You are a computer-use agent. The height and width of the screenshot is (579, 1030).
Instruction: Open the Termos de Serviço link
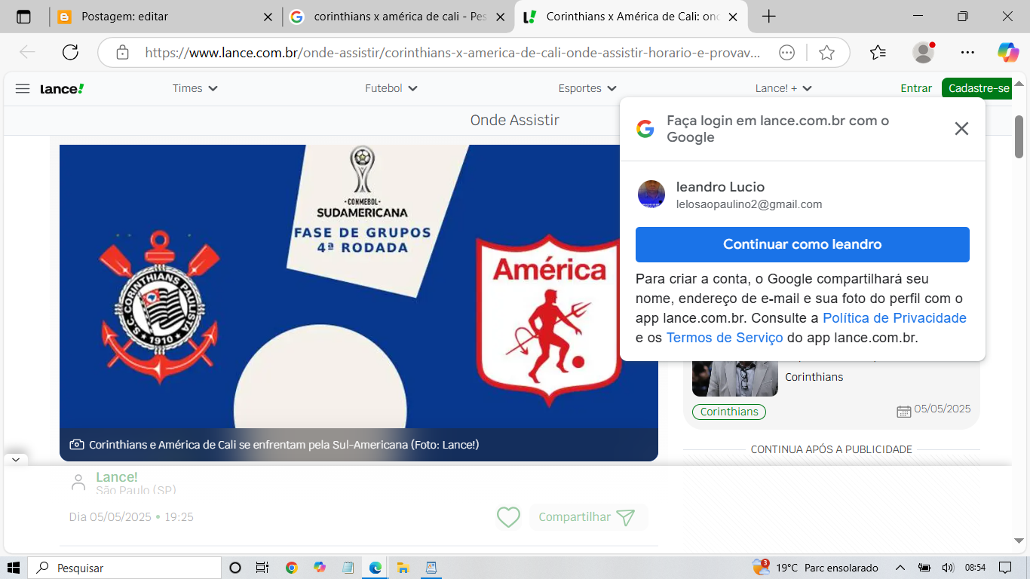click(725, 338)
